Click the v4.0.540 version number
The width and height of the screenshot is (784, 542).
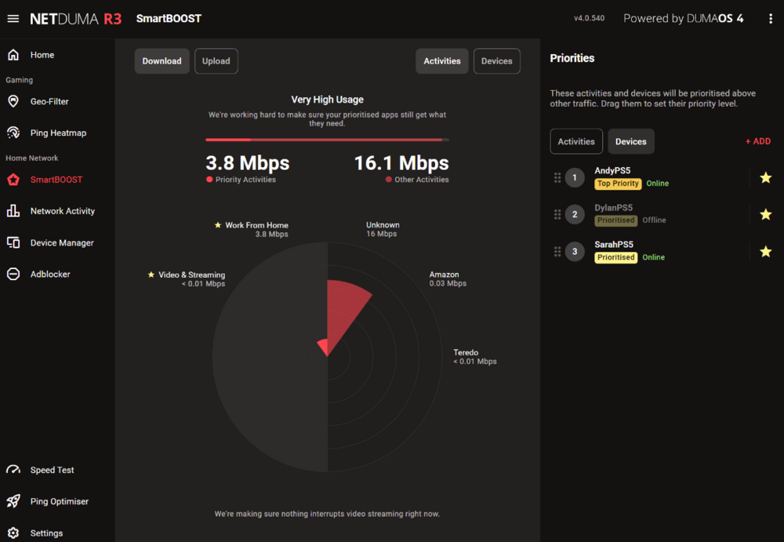[589, 19]
